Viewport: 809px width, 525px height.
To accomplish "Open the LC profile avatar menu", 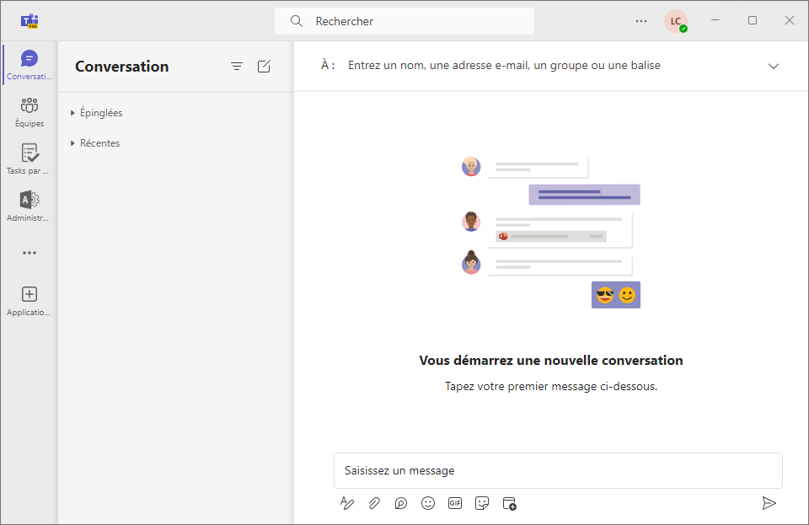I will coord(676,21).
